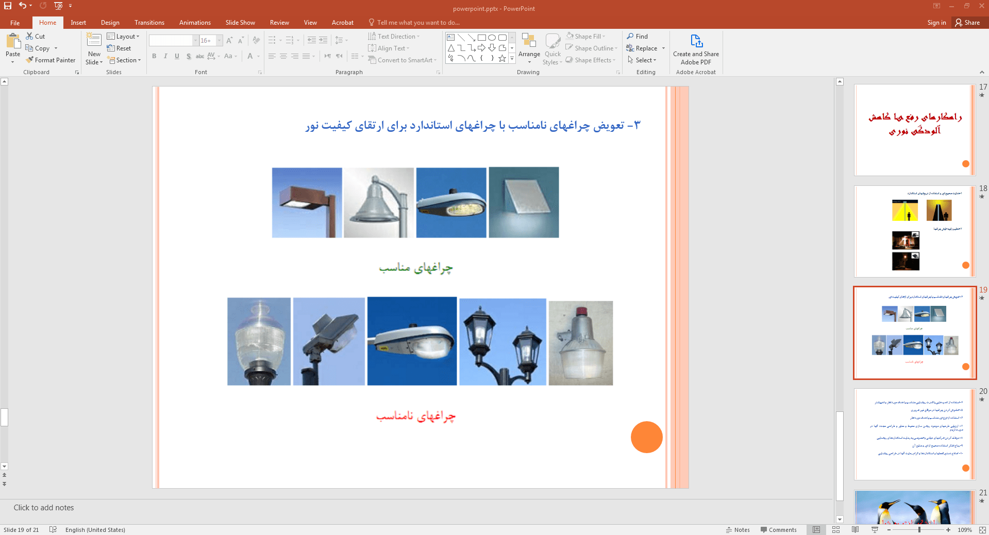Open the Layout dropdown
This screenshot has width=989, height=535.
(x=123, y=37)
